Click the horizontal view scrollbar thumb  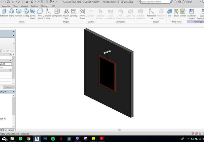(119, 130)
